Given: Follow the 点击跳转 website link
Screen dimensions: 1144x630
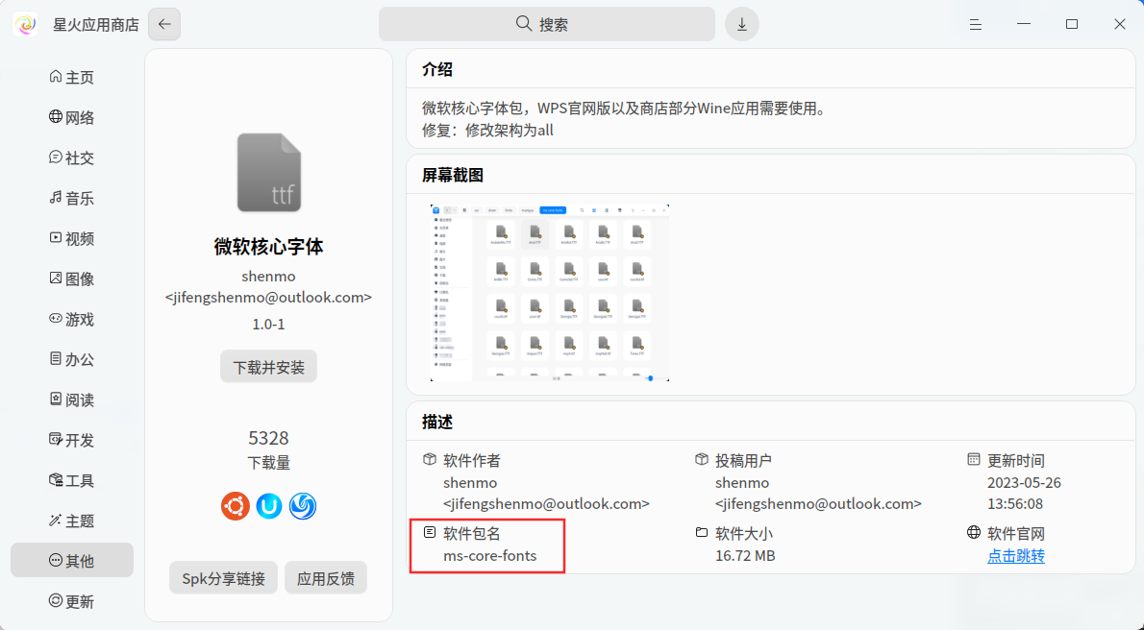Looking at the screenshot, I should (x=1015, y=556).
